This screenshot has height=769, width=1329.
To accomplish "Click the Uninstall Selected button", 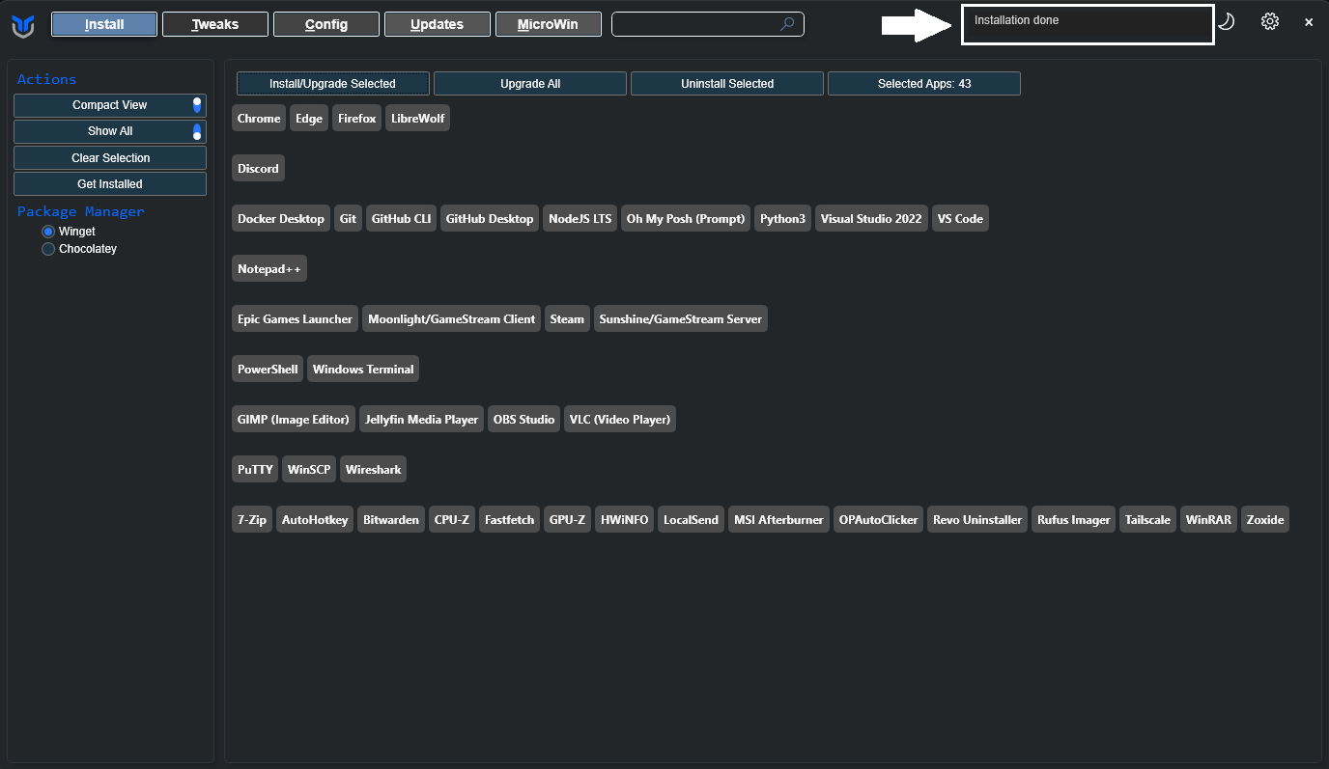I will pos(726,84).
